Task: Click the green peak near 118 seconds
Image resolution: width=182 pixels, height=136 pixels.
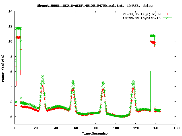Action: pyautogui.click(x=133, y=81)
